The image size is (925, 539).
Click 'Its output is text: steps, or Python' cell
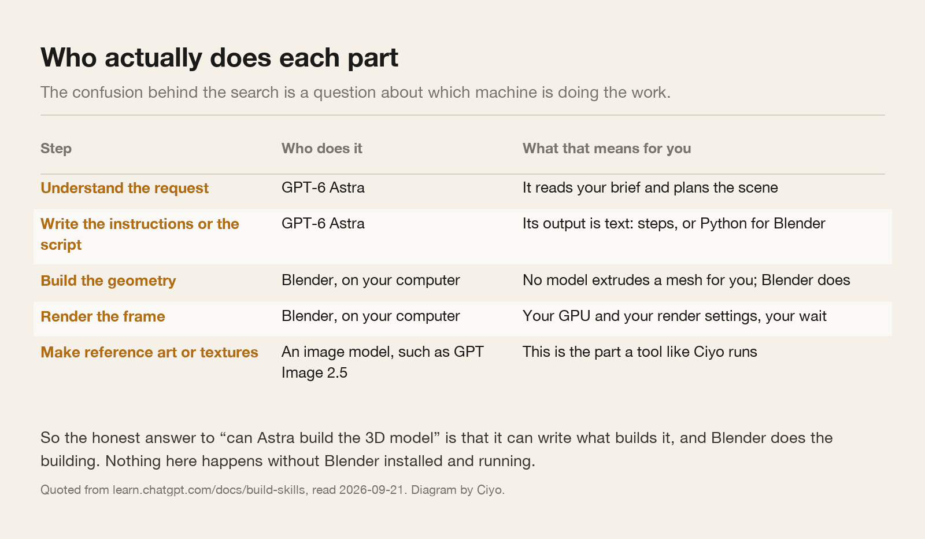[x=674, y=224]
